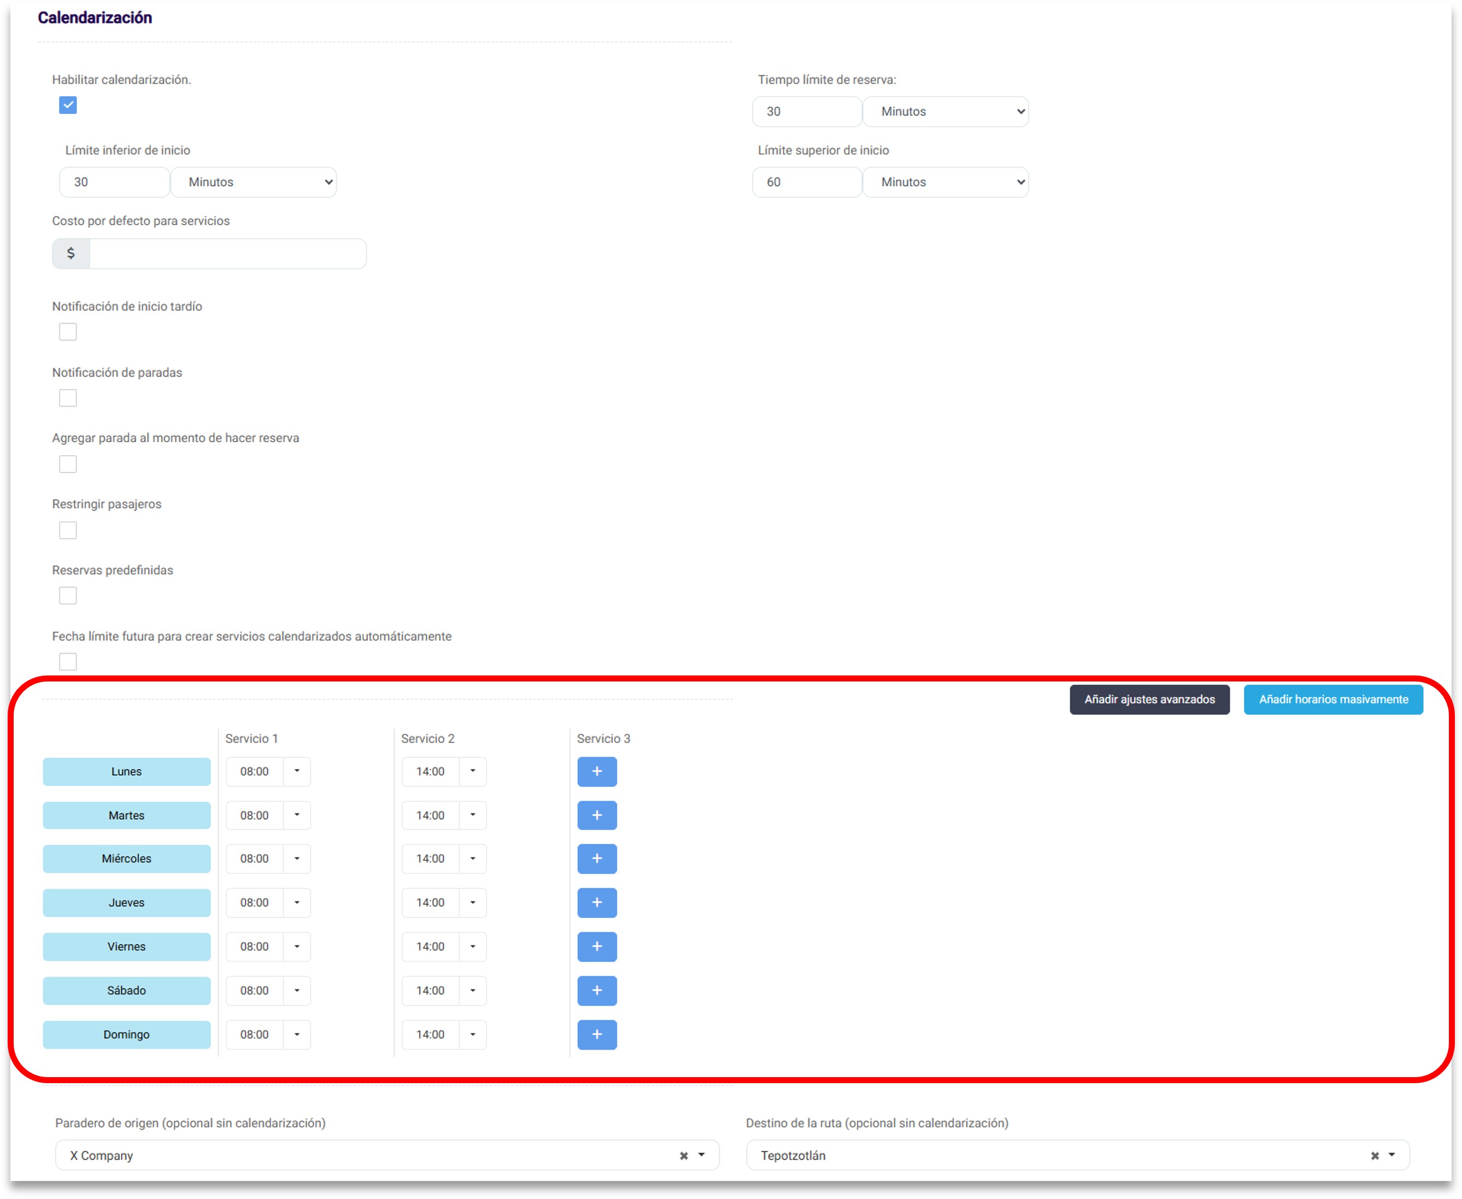Select the Domingo day label

126,1034
